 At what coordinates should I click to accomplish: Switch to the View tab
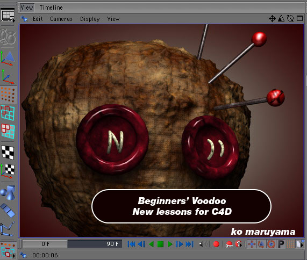(x=27, y=8)
